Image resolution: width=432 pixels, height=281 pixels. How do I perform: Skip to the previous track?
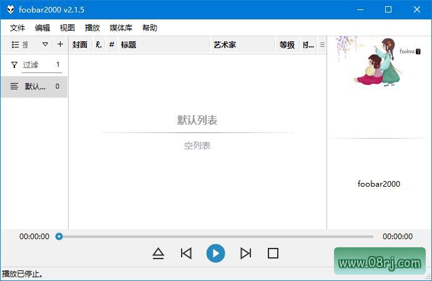tap(186, 253)
